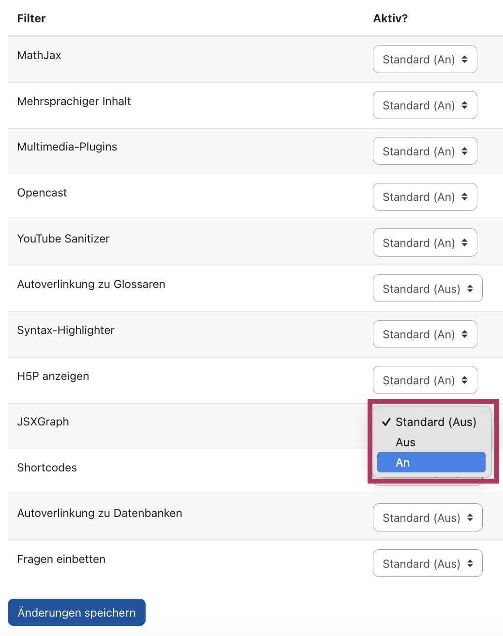
Task: Click the JSXGraph filter name
Action: (x=43, y=421)
